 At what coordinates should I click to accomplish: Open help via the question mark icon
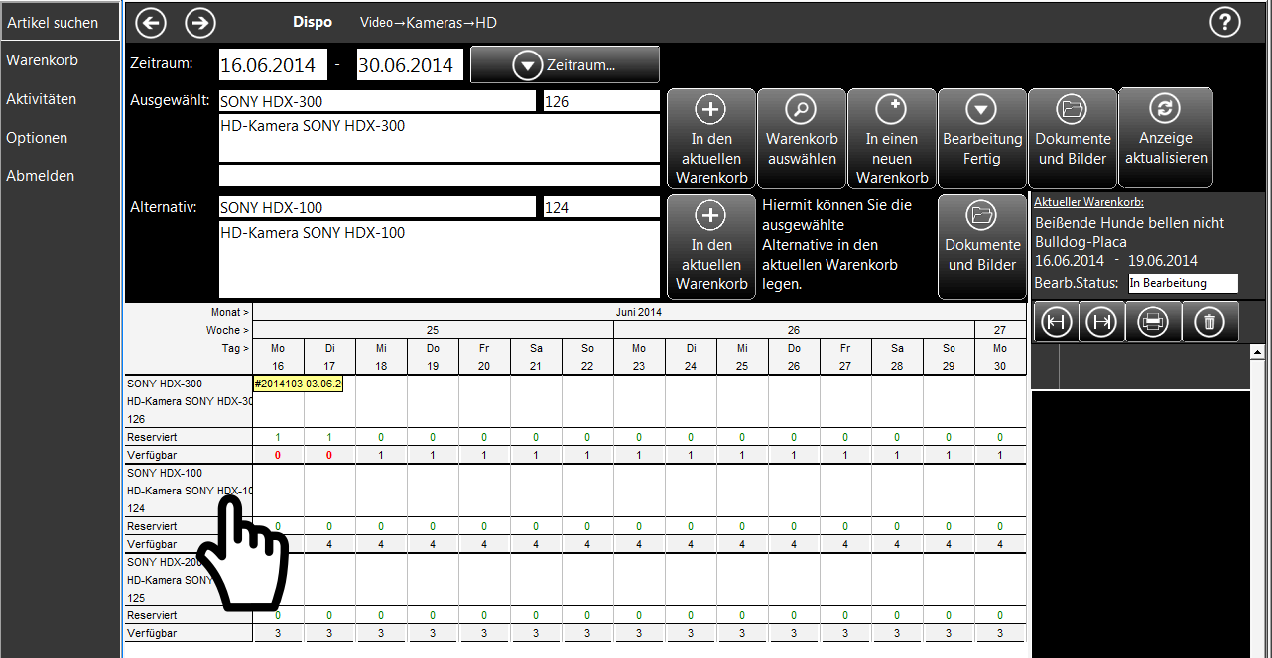pos(1226,22)
